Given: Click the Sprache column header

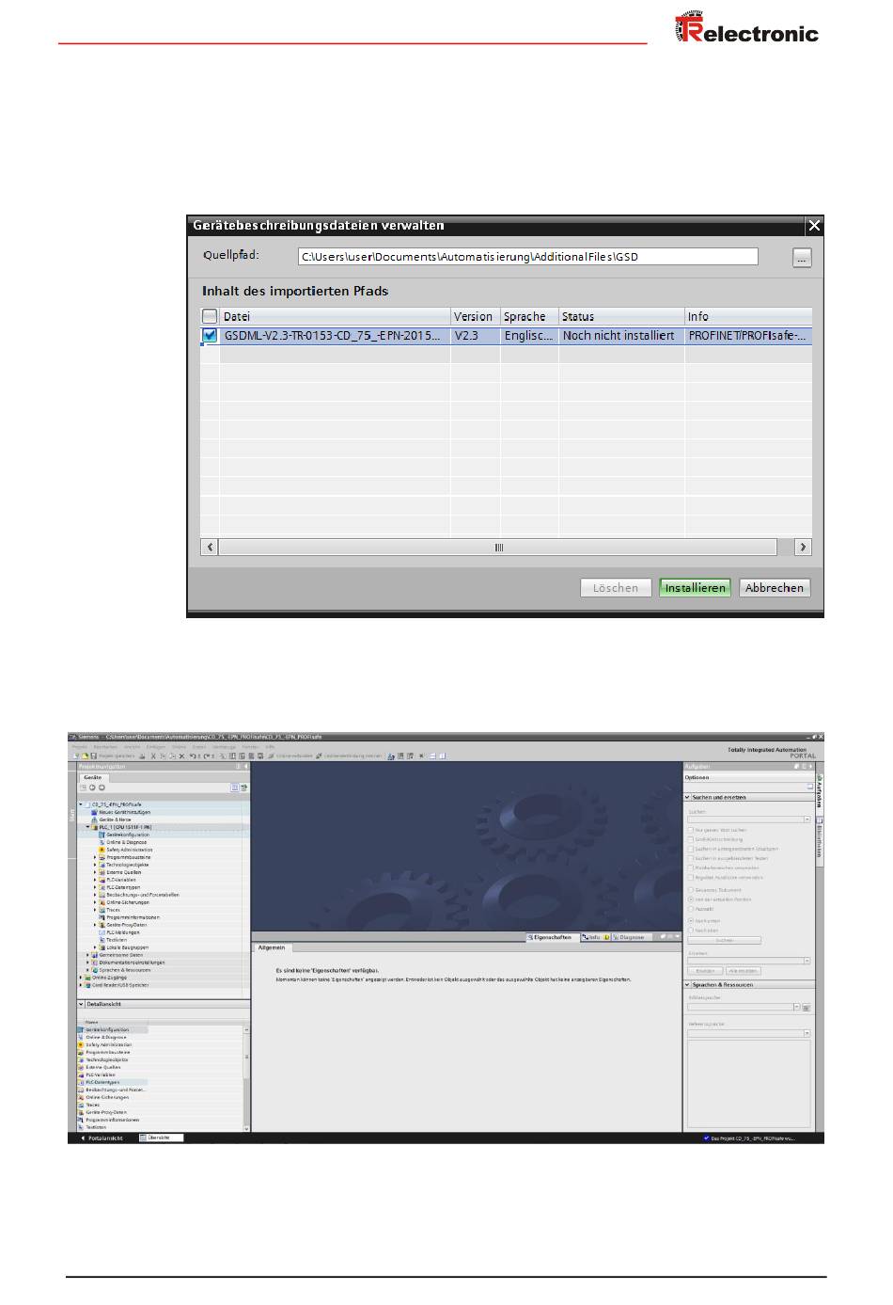Looking at the screenshot, I should coord(529,316).
